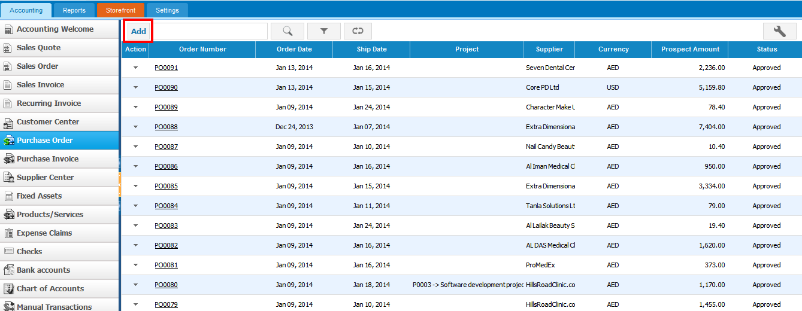The height and width of the screenshot is (311, 802).
Task: Click the Purchase Invoice truck icon
Action: [x=8, y=159]
